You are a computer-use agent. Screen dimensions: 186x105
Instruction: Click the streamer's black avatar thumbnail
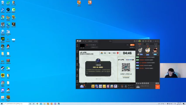[x=82, y=46]
